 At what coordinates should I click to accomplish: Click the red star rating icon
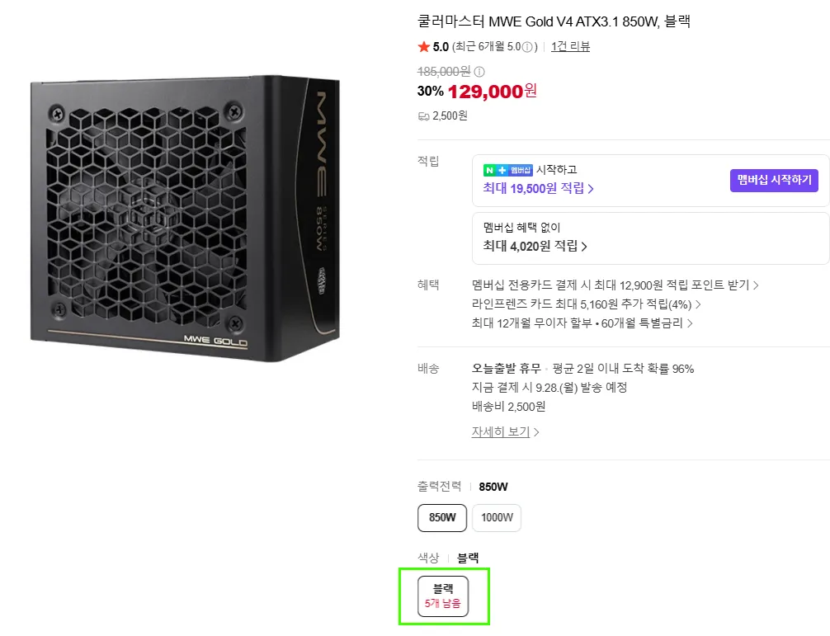[423, 46]
